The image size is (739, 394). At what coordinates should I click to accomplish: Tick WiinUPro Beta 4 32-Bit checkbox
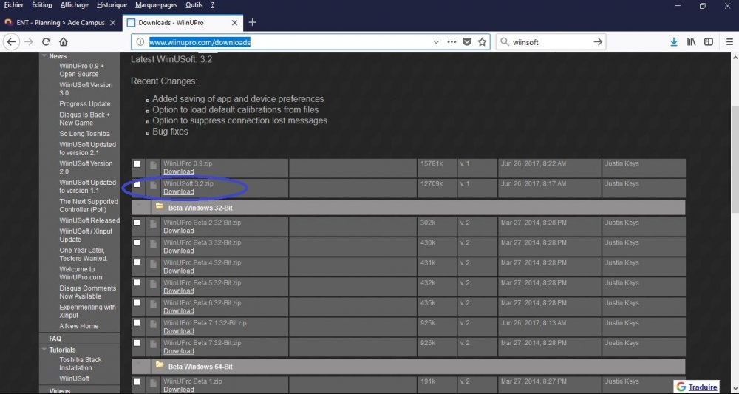(137, 262)
